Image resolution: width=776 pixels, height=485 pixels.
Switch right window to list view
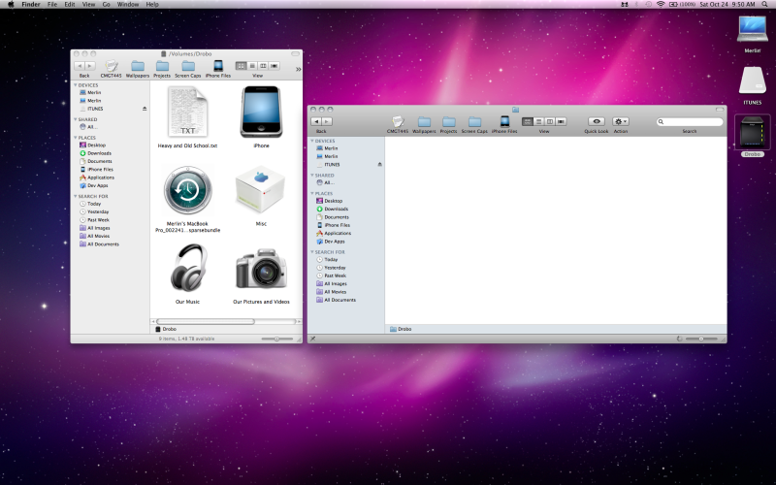[x=538, y=121]
